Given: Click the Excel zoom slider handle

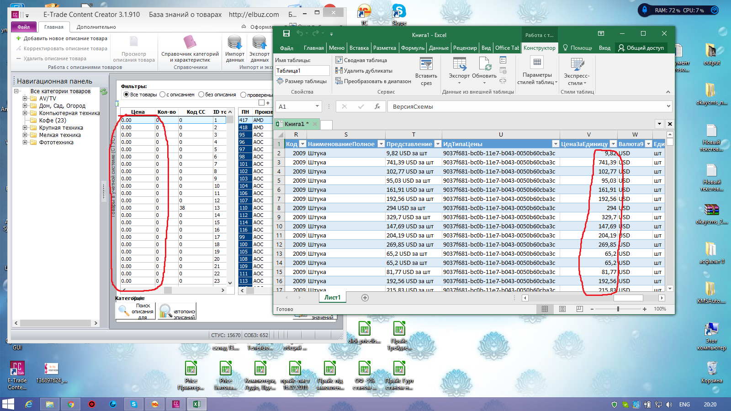Looking at the screenshot, I should coord(618,309).
